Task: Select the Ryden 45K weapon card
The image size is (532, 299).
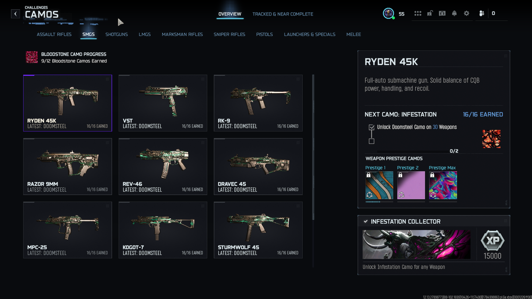Action: coord(68,103)
